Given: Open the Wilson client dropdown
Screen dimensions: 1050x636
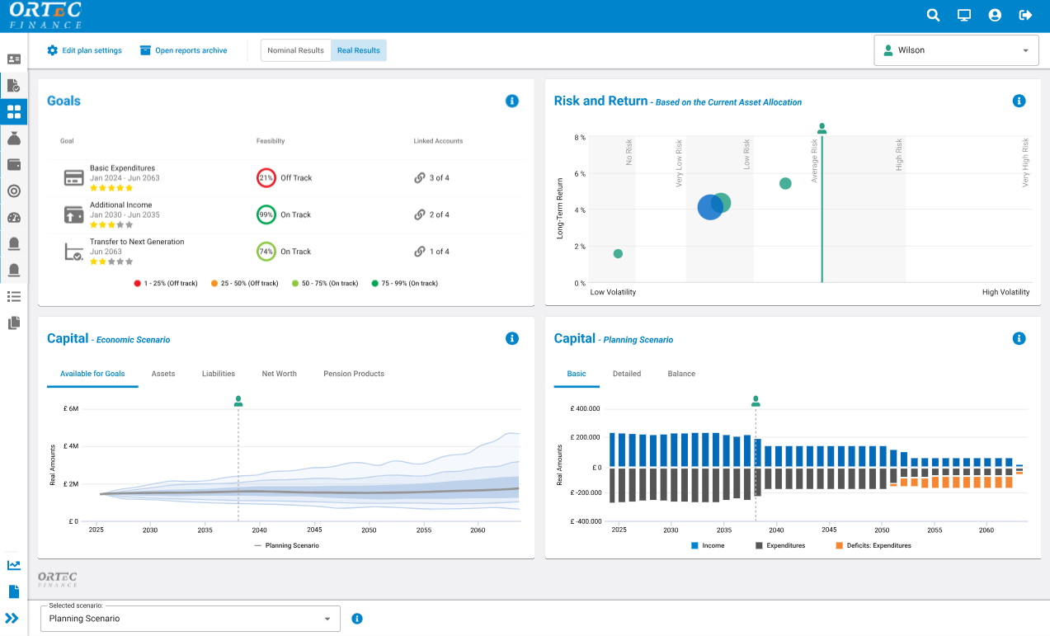Looking at the screenshot, I should pyautogui.click(x=956, y=50).
